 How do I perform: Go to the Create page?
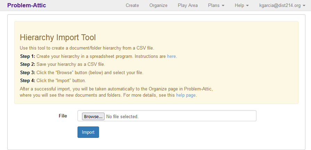[132, 6]
